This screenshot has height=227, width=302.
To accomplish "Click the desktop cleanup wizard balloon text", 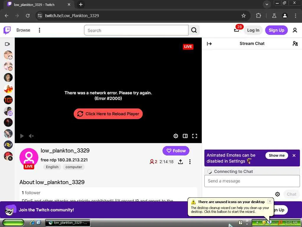I will click(230, 210).
